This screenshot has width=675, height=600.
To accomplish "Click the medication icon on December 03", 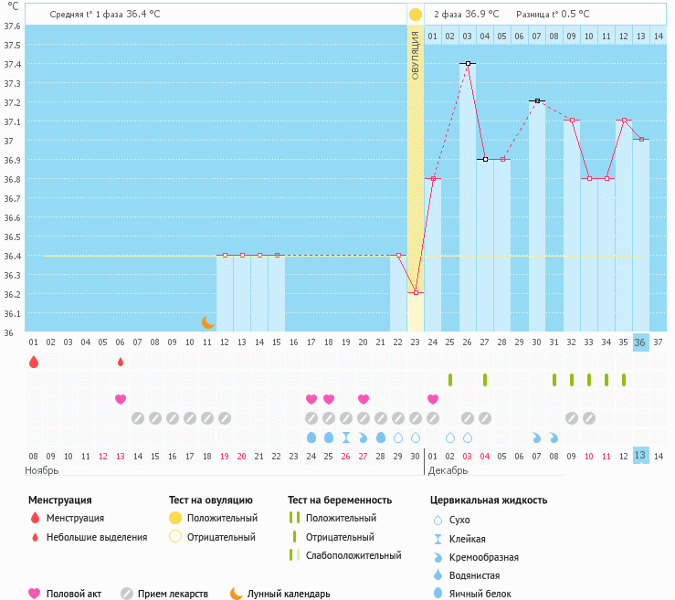I will pyautogui.click(x=468, y=418).
